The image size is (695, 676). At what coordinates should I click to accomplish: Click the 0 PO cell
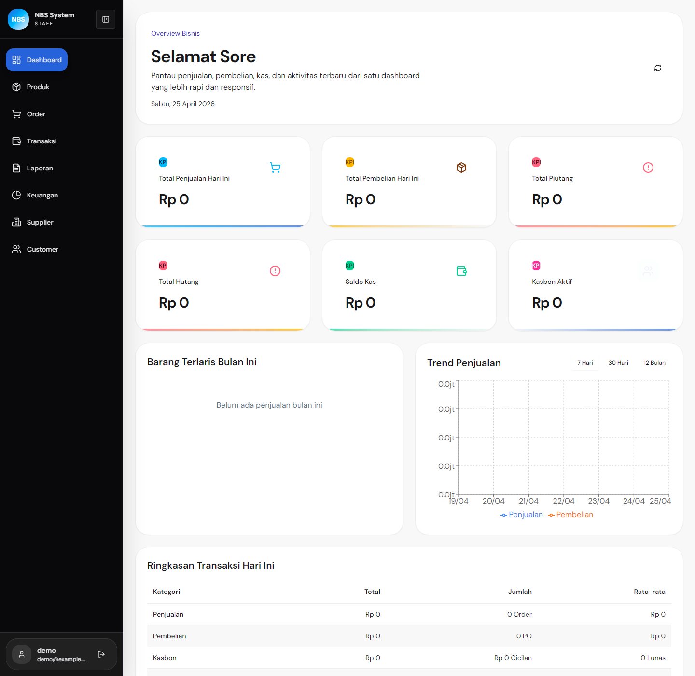[x=524, y=636]
